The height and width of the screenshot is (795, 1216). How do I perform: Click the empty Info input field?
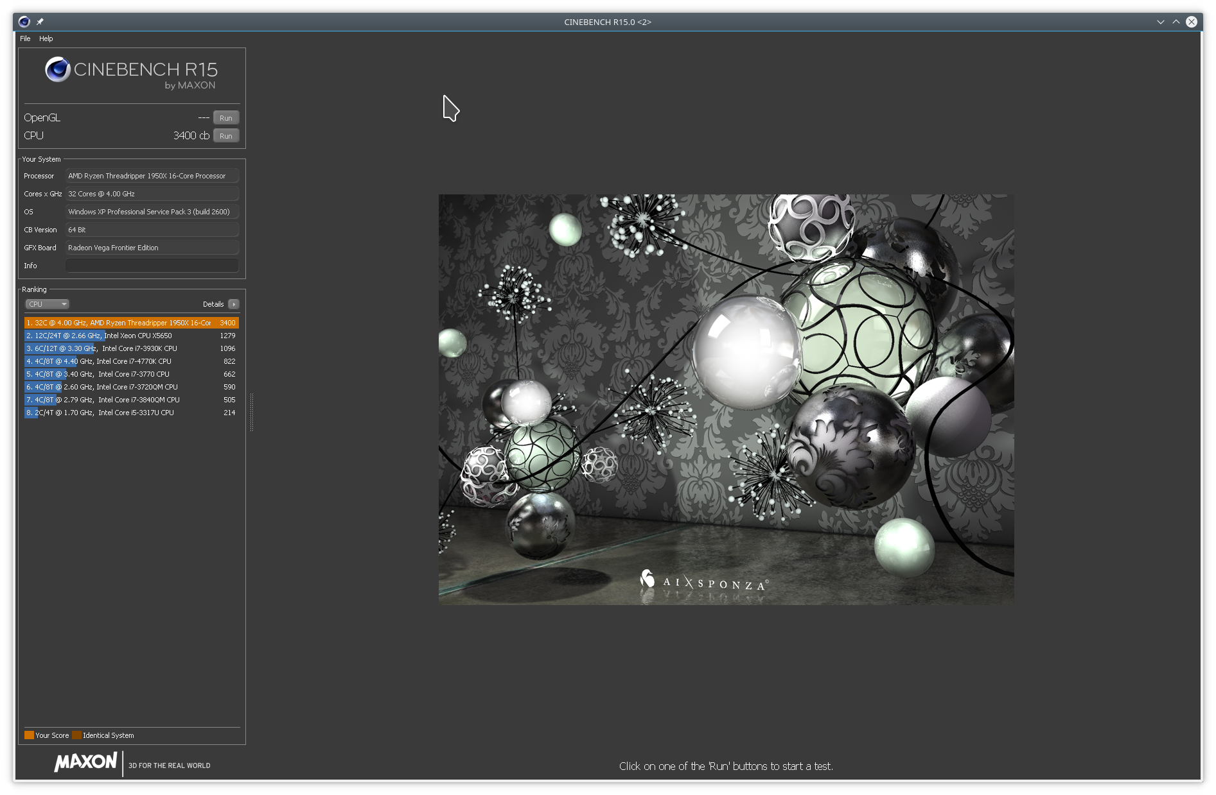152,266
